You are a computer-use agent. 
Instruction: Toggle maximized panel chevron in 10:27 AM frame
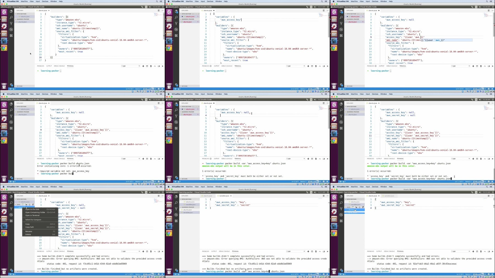click(x=320, y=66)
